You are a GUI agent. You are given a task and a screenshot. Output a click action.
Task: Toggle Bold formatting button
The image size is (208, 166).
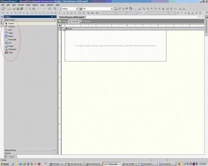[x=178, y=13]
